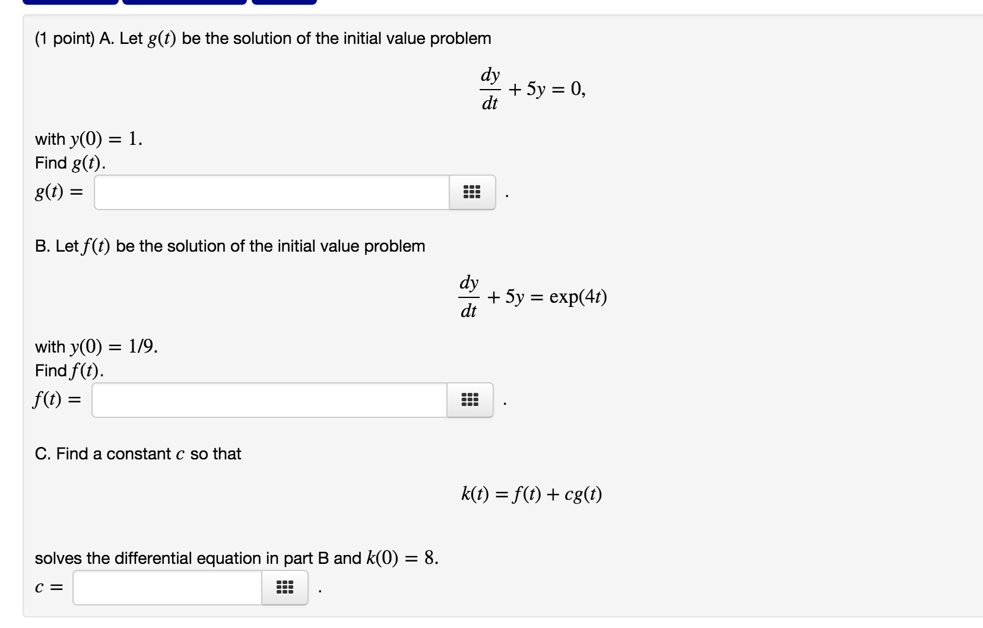Select the exp(4t) equation in part B
Viewport: 983px width, 628px height.
[x=533, y=297]
